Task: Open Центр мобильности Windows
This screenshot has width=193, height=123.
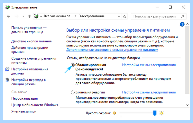Action: 35,105
